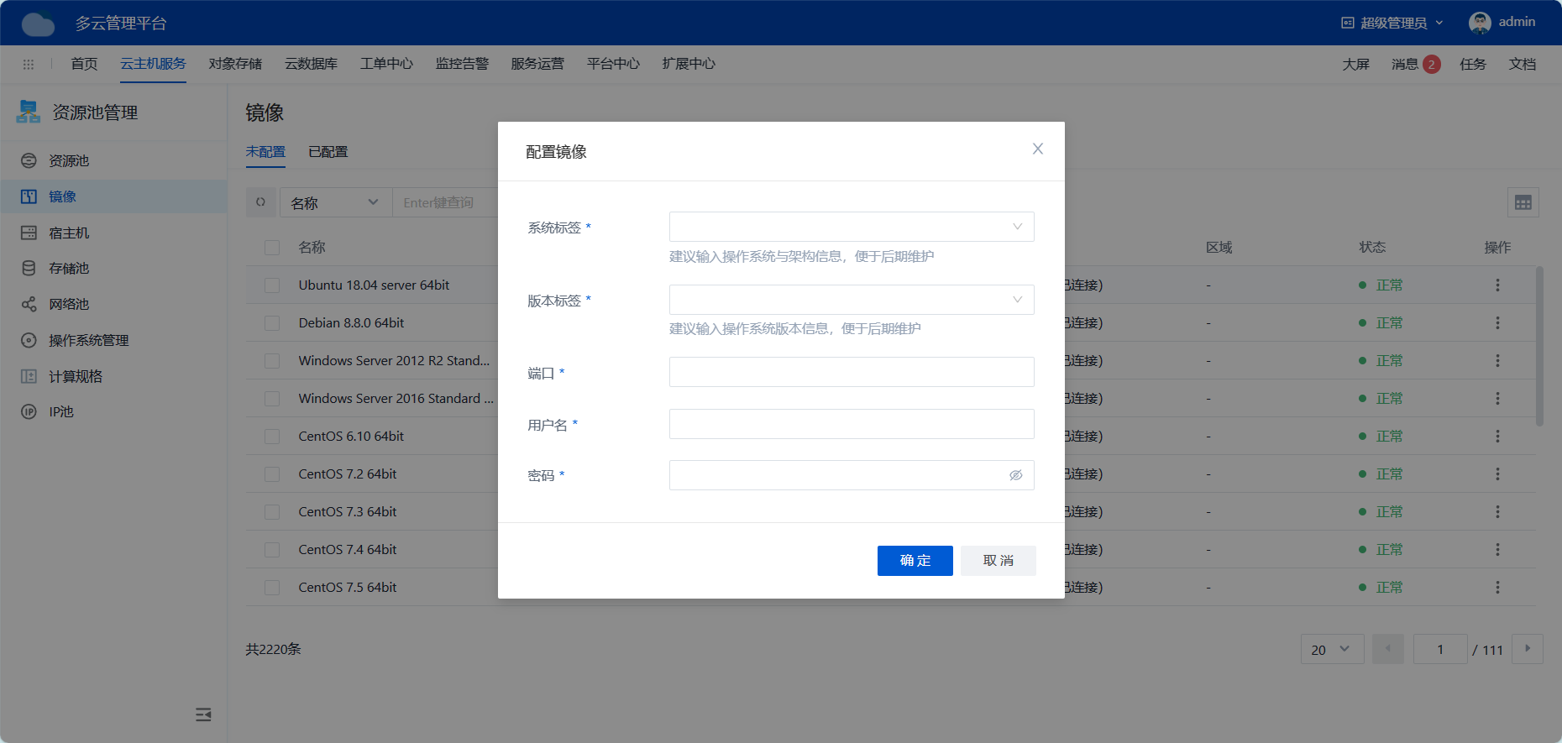Open the 宿主机 sidebar item
The image size is (1562, 743).
pyautogui.click(x=69, y=233)
